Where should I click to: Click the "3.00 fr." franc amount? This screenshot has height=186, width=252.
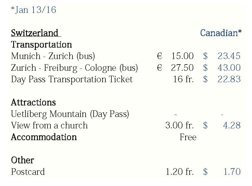pyautogui.click(x=180, y=126)
